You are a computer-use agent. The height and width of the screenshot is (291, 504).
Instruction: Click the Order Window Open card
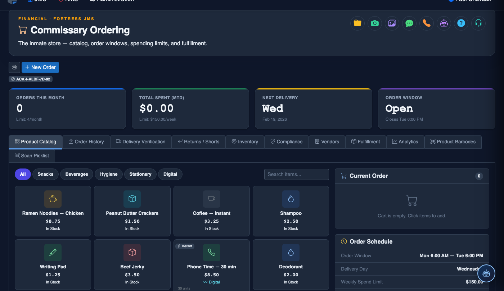tap(436, 108)
